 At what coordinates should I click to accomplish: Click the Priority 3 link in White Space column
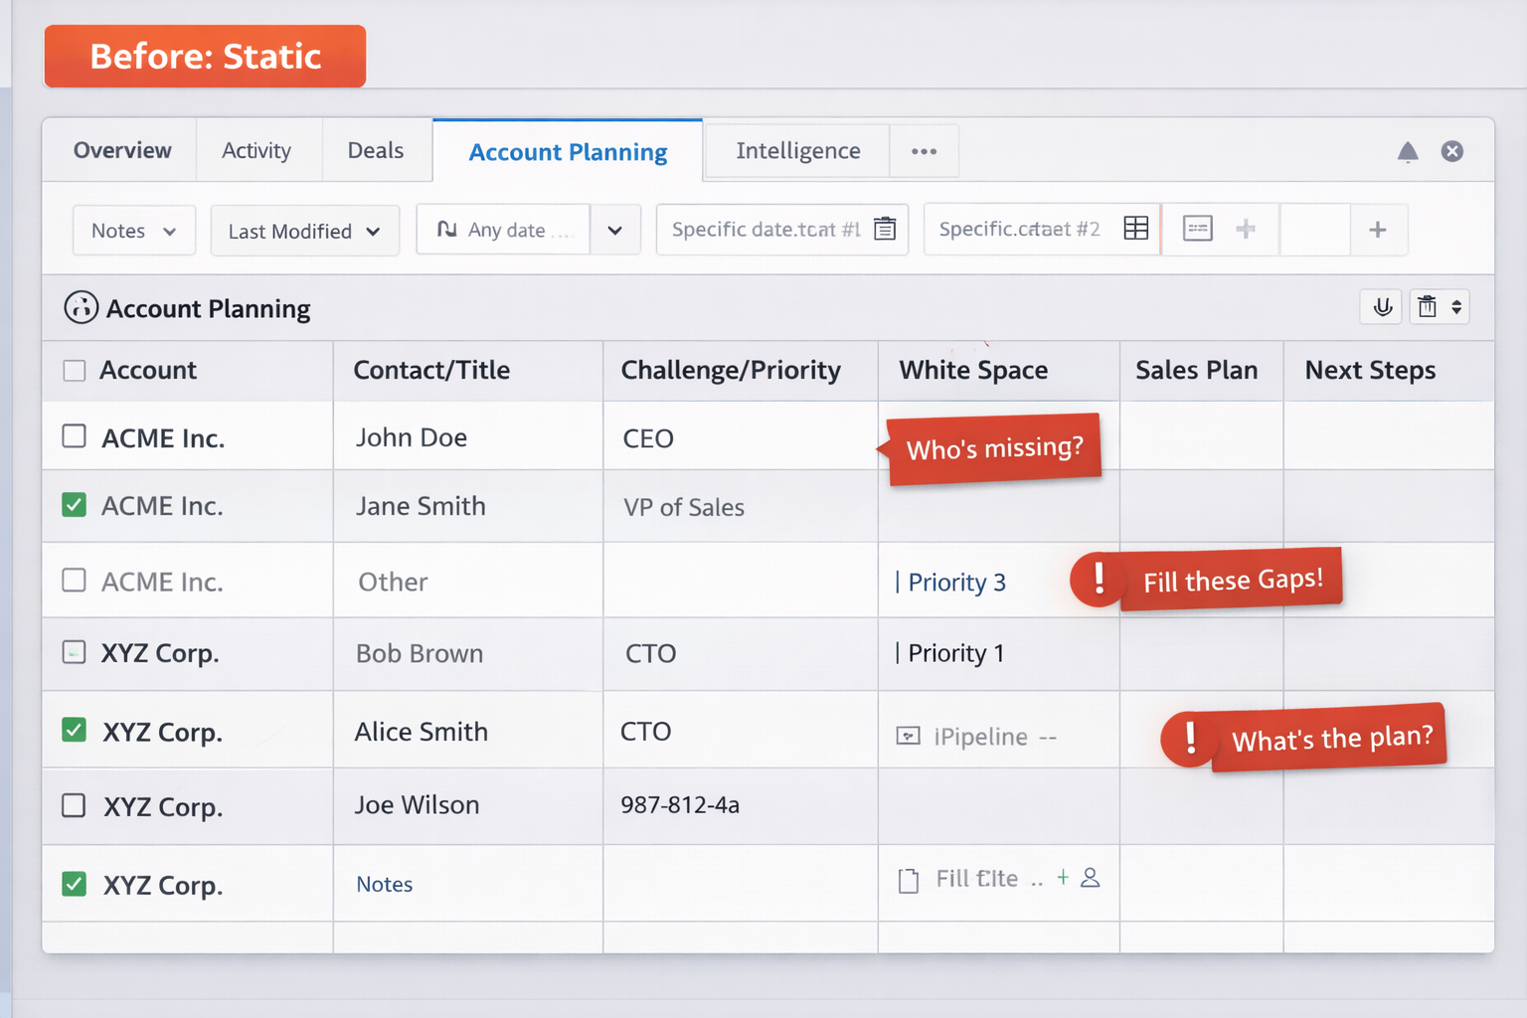pos(956,583)
